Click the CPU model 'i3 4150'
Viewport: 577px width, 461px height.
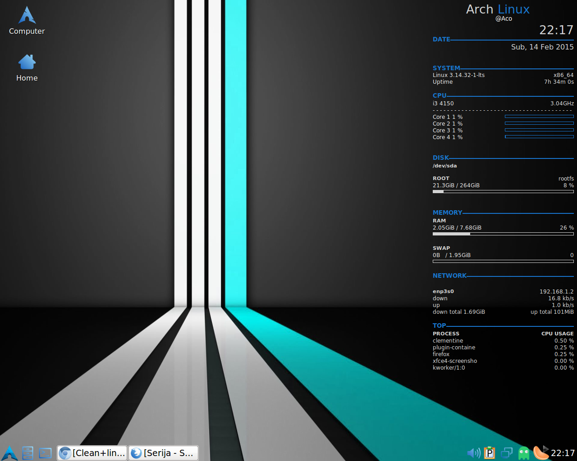(x=443, y=104)
